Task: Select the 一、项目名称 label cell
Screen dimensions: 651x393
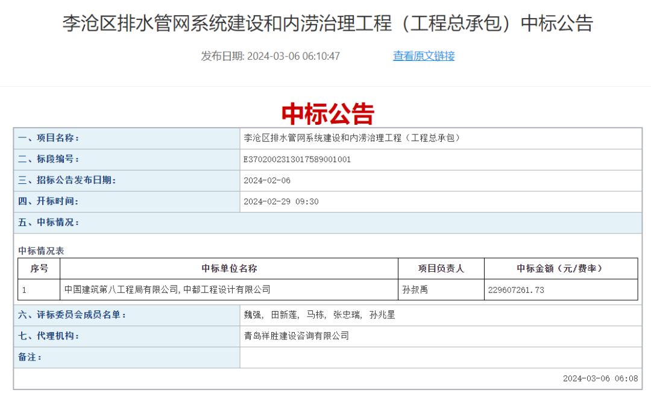Action: (x=127, y=138)
